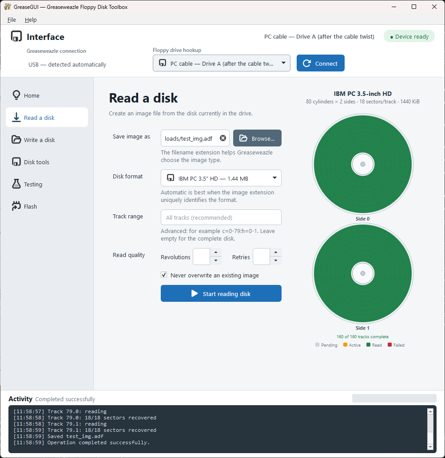Click '160 of 160 tracks complete' text

362,336
